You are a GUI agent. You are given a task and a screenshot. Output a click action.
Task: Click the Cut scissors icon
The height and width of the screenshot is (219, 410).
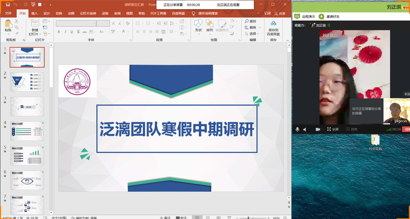(16, 21)
